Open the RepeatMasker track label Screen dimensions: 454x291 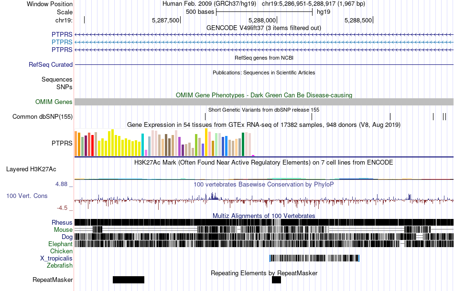pyautogui.click(x=53, y=280)
